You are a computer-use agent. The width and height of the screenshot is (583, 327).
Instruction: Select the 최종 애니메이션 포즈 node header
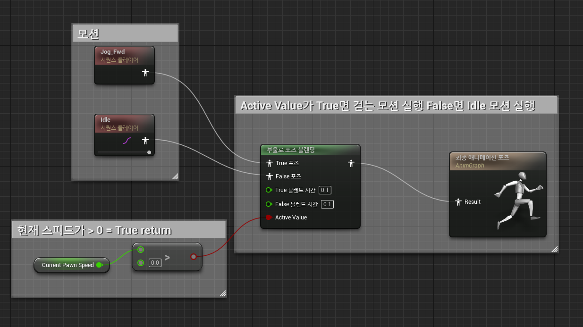coord(498,161)
